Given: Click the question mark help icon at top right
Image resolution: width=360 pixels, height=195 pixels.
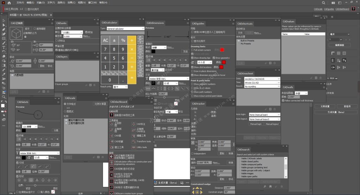Looking at the screenshot, I should coord(354,9).
